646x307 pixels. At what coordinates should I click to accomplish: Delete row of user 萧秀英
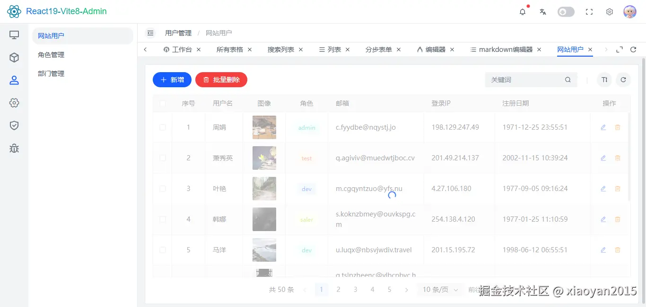(617, 158)
